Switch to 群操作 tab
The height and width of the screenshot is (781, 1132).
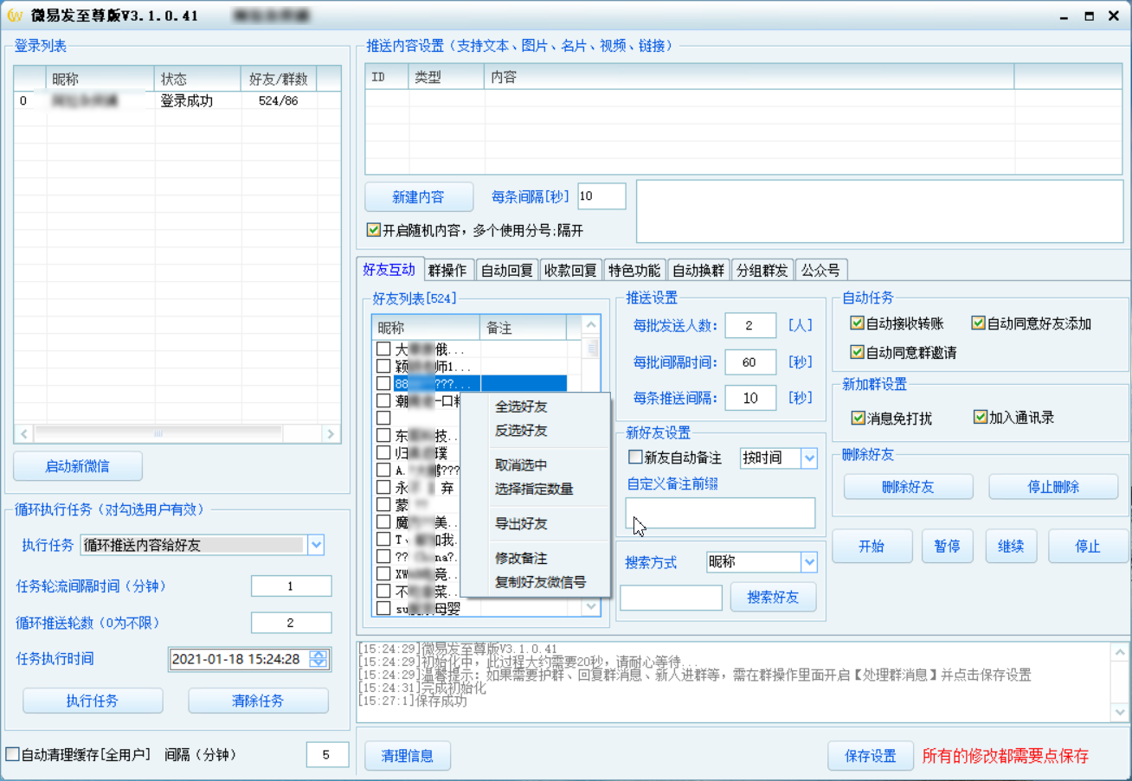click(447, 270)
